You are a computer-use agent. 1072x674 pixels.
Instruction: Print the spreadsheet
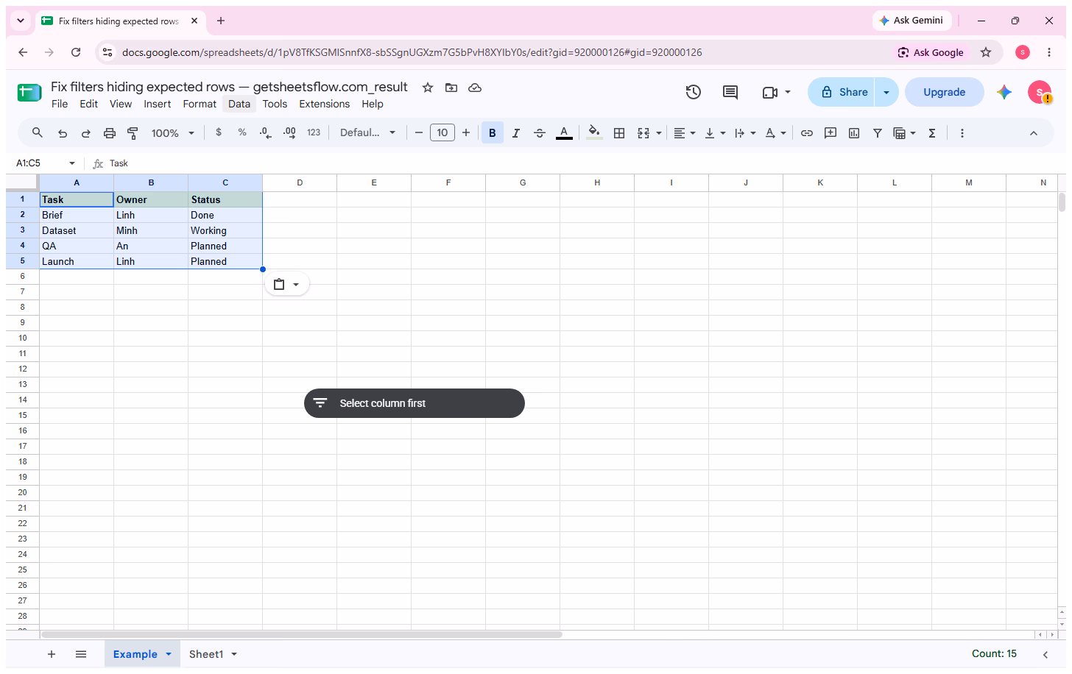pyautogui.click(x=110, y=133)
